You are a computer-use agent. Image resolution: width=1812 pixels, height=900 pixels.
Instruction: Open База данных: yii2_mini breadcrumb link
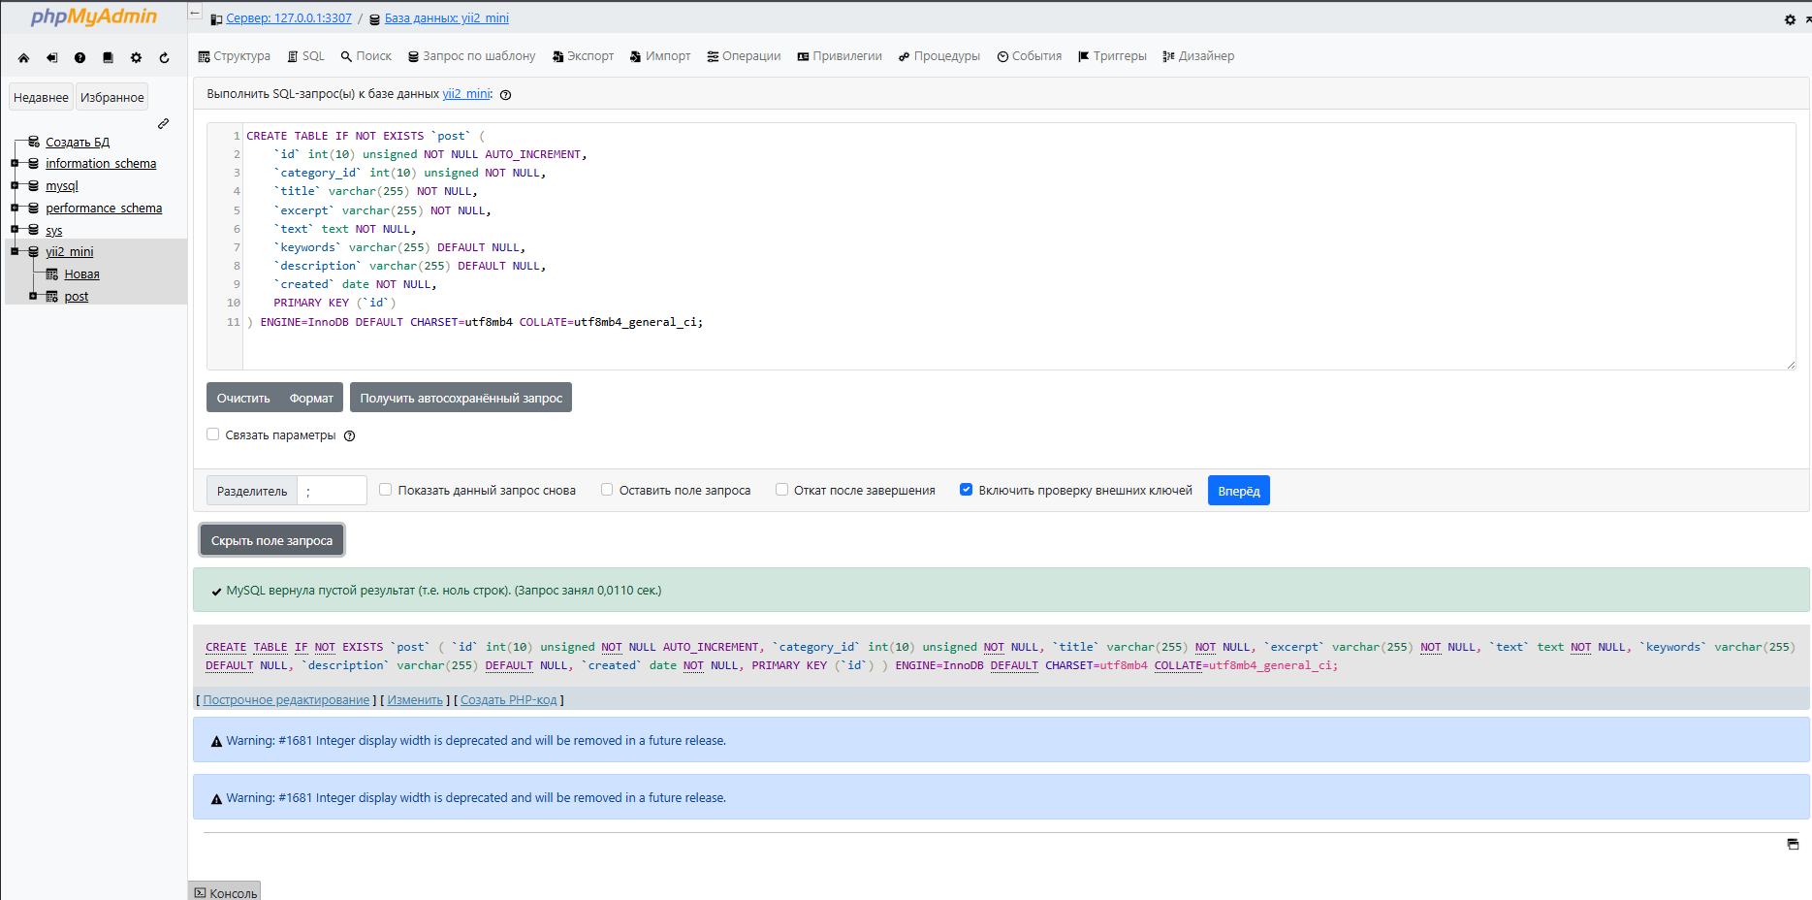point(447,18)
